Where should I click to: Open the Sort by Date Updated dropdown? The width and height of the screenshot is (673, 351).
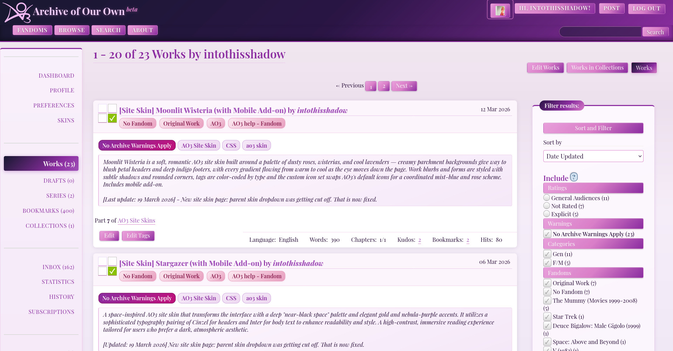pos(593,156)
